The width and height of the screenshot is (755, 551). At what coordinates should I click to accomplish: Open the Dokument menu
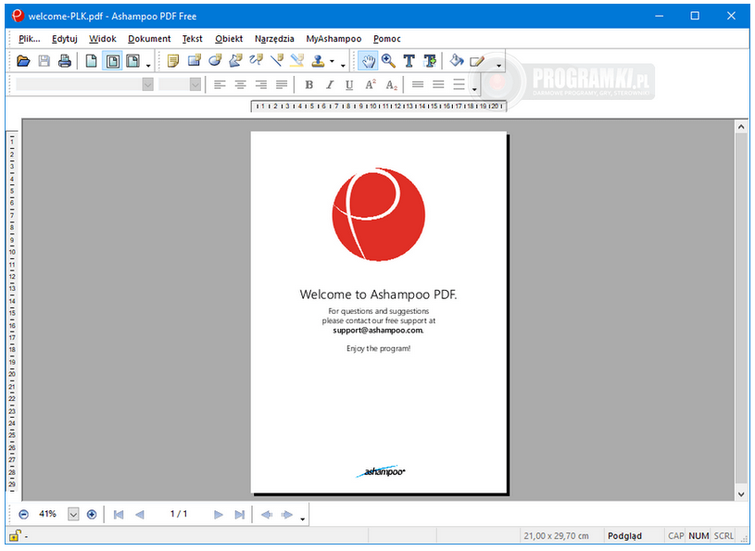point(149,39)
